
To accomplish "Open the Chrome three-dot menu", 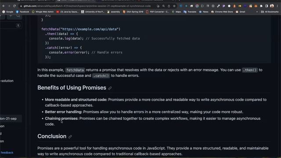I will 277,6.
